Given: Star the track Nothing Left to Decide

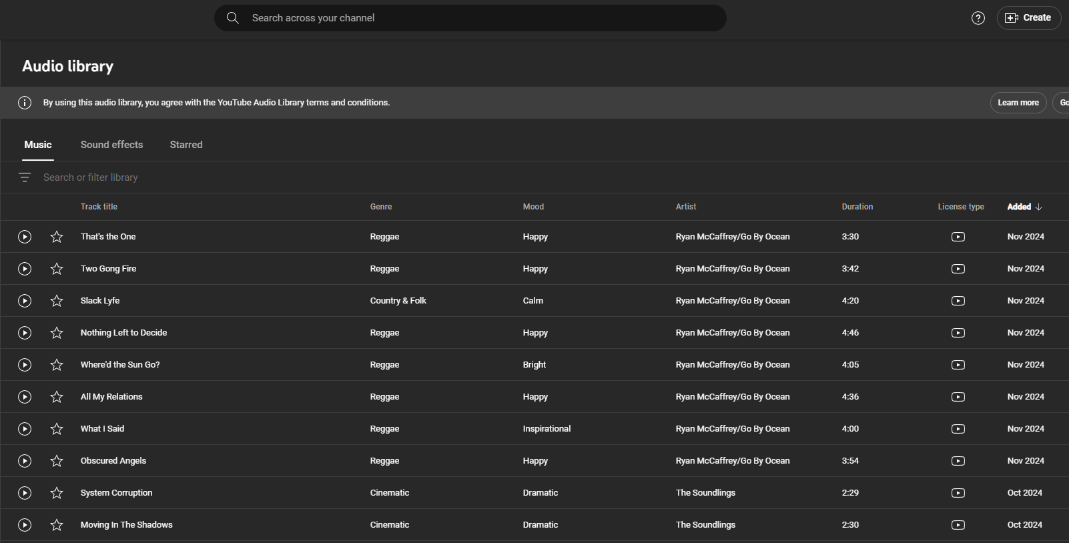Looking at the screenshot, I should (x=57, y=333).
